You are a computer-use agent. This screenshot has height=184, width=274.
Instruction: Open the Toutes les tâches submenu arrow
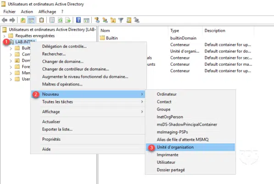[142, 102]
